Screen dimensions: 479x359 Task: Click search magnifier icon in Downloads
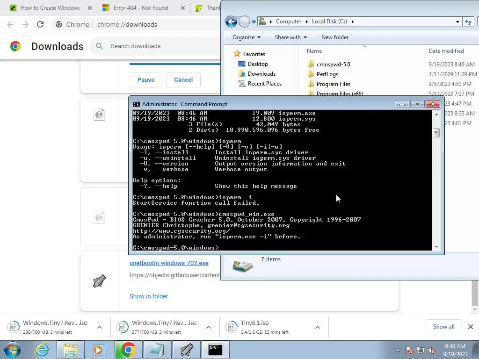(99, 46)
